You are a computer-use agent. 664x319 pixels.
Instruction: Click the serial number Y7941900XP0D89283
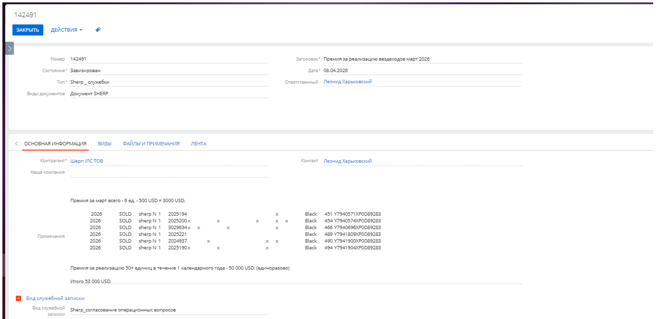tap(357, 241)
